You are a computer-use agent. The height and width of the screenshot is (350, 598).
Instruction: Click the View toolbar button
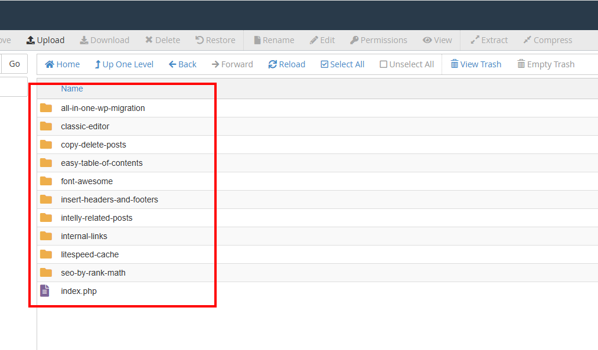point(437,40)
